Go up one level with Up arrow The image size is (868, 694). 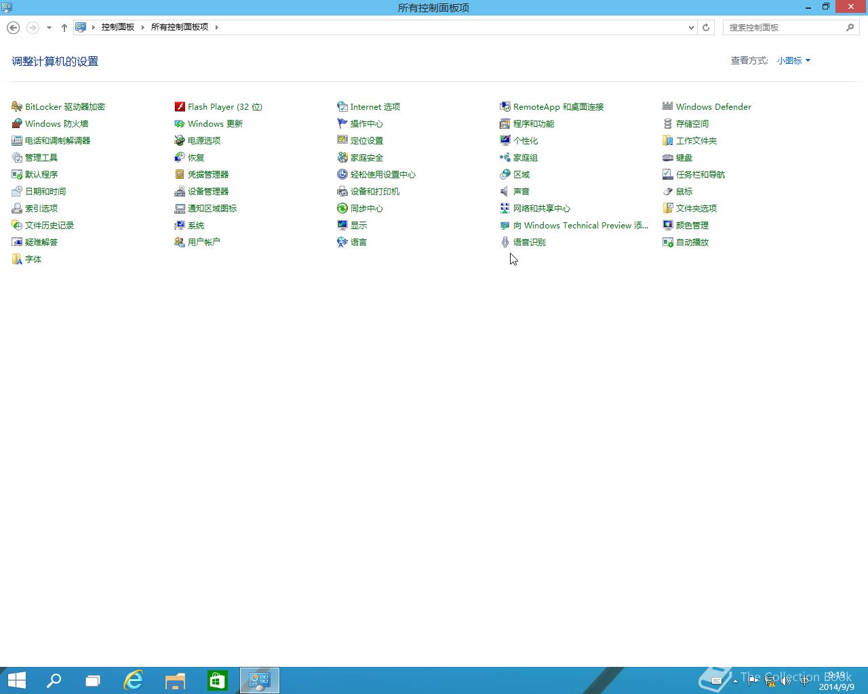tap(64, 28)
